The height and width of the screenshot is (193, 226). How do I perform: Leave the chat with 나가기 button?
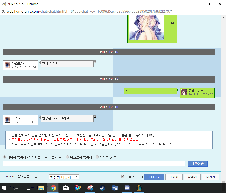210,177
